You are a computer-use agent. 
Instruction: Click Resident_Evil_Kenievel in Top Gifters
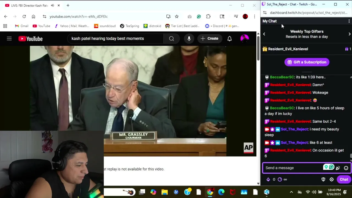pos(288,49)
